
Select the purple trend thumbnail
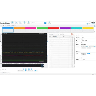coord(65,30)
